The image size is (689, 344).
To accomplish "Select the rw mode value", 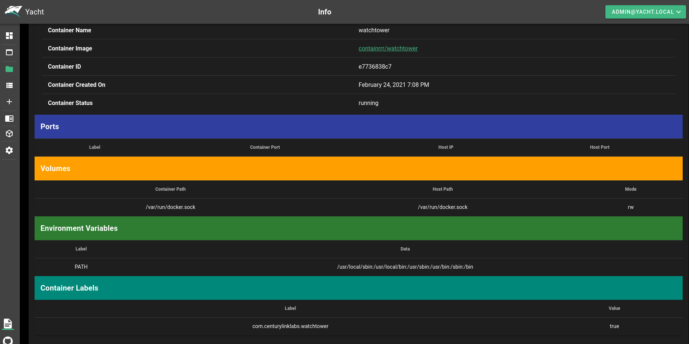I will [x=631, y=207].
